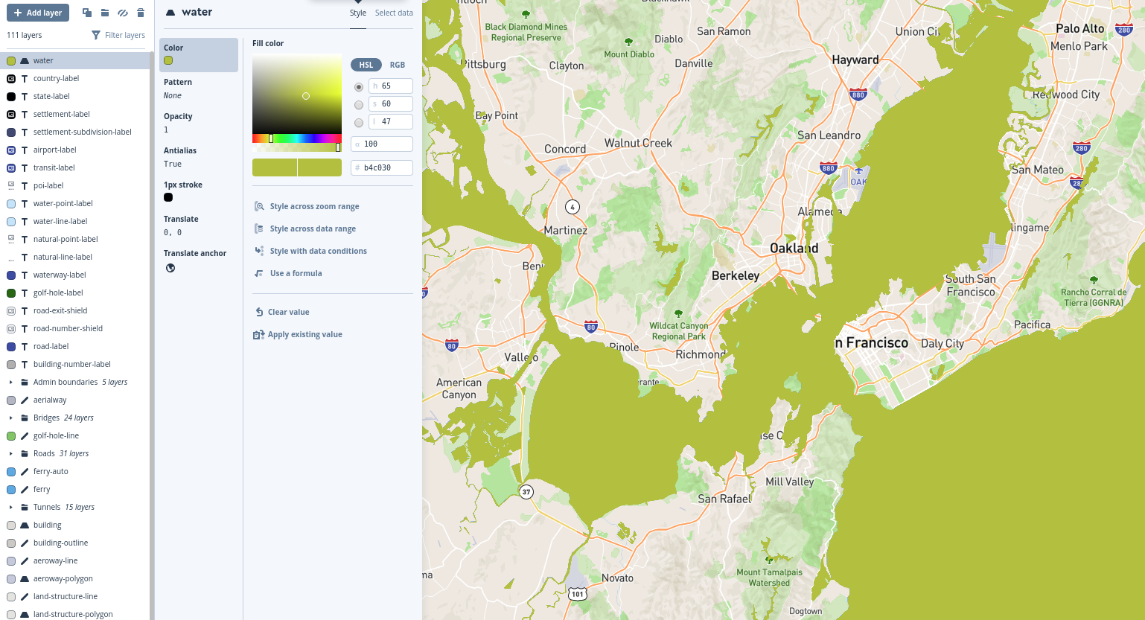Open Style across zoom range via its magnifier icon
This screenshot has width=1145, height=620.
(260, 206)
